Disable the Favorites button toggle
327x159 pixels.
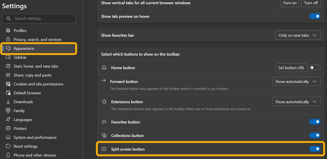(315, 122)
